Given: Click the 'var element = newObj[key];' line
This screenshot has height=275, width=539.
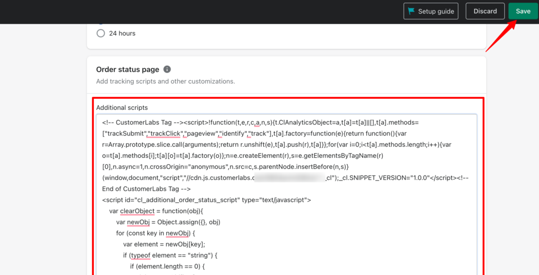Looking at the screenshot, I should tap(164, 244).
